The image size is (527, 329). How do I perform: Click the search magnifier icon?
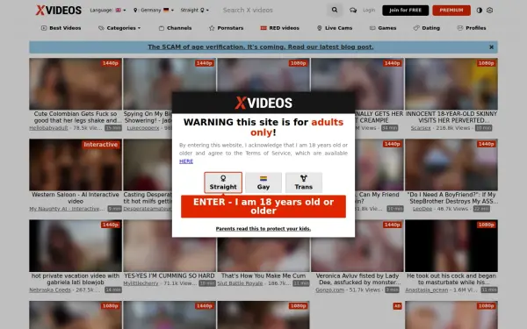point(335,10)
